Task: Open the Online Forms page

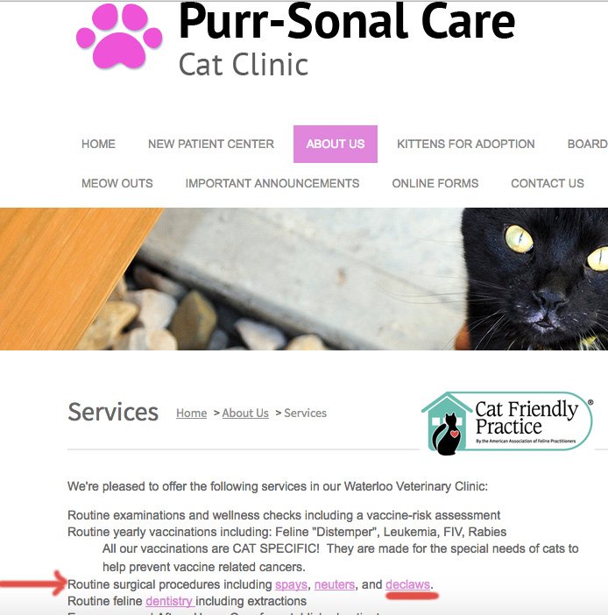Action: coord(435,183)
